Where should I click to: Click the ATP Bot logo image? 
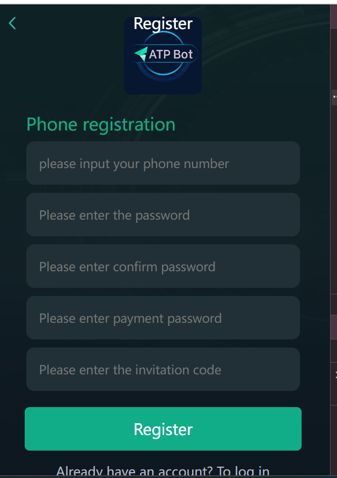[163, 56]
